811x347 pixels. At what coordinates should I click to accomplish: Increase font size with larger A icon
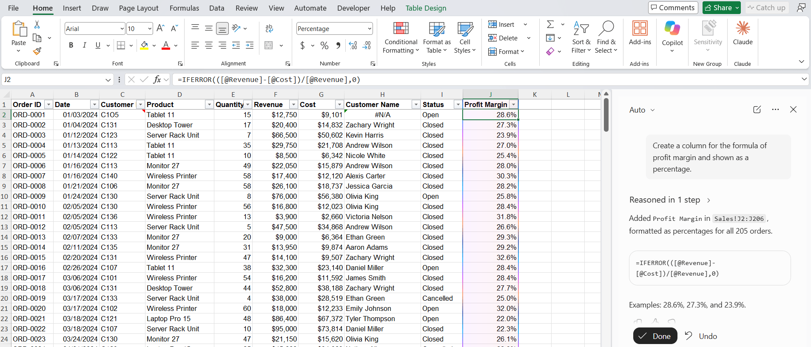160,28
